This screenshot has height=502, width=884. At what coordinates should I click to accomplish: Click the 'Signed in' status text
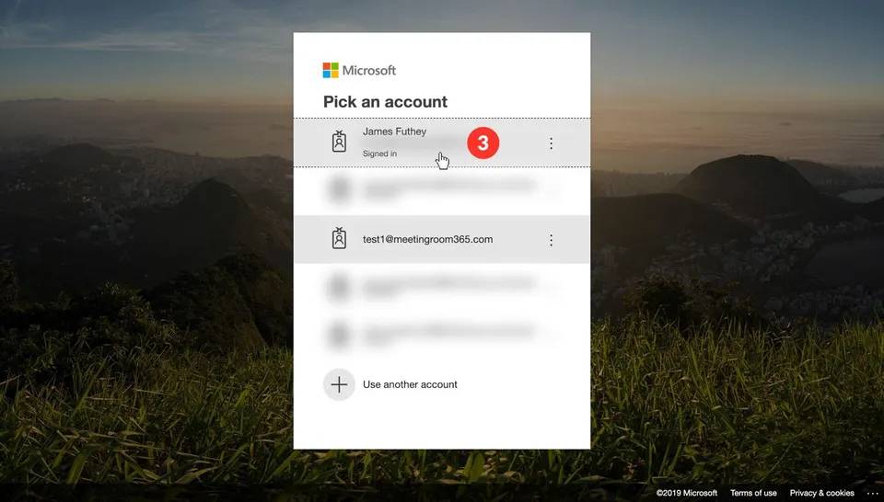pos(379,154)
